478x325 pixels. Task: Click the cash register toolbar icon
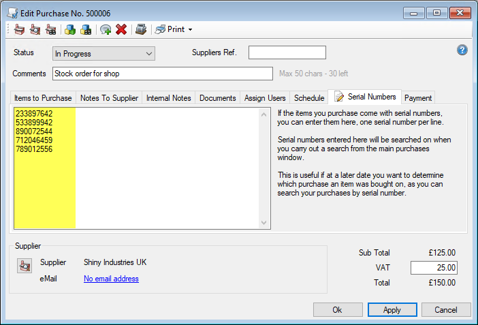click(x=140, y=29)
